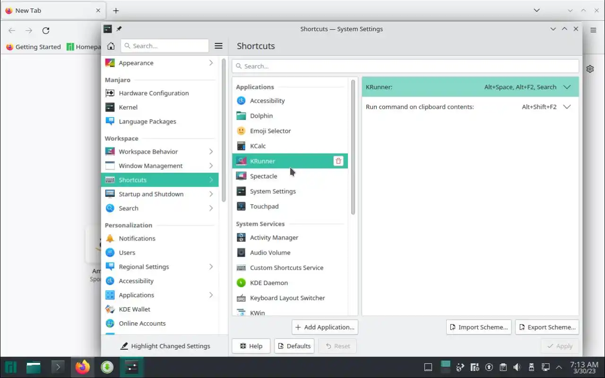Open the hamburger menu beside sidebar search
605x378 pixels.
[x=218, y=46]
